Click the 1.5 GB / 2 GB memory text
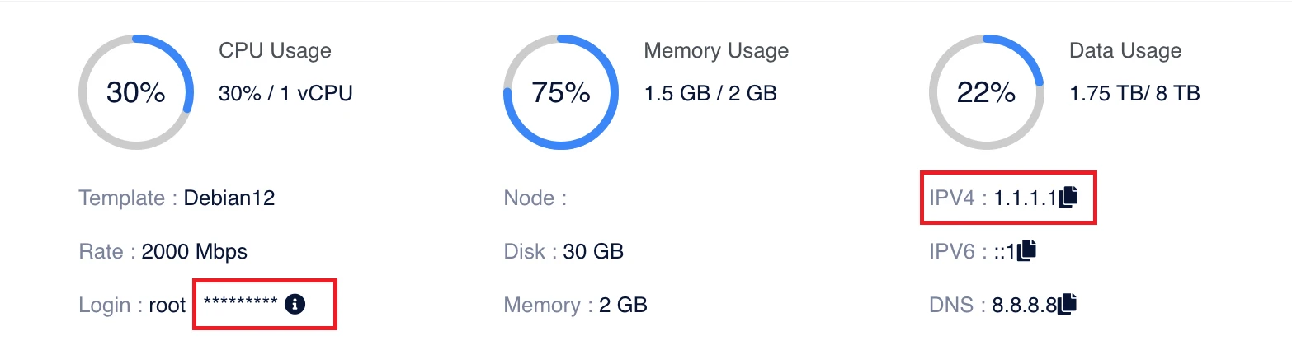This screenshot has width=1292, height=364. [x=710, y=93]
